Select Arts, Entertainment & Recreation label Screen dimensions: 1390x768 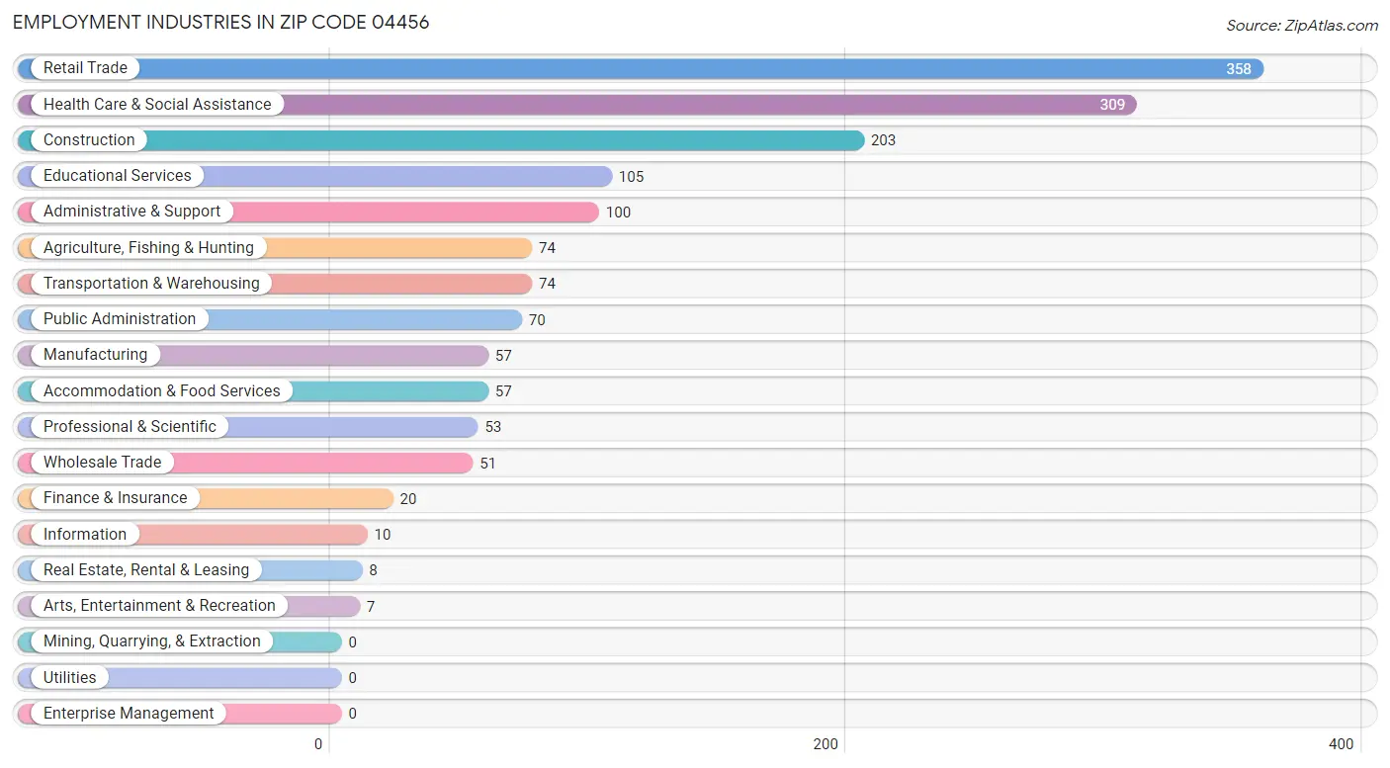[159, 605]
